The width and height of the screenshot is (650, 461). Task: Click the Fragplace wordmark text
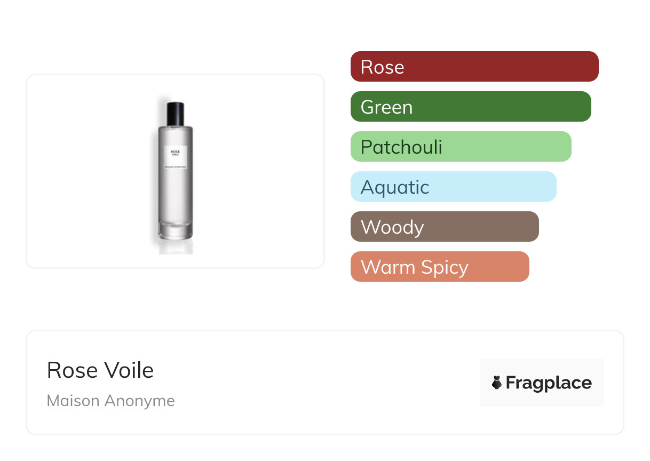[549, 383]
